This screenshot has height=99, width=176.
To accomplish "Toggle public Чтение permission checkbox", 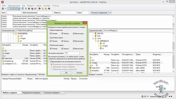I will coord(51,49).
